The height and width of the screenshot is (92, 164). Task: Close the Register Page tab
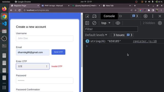(38, 6)
